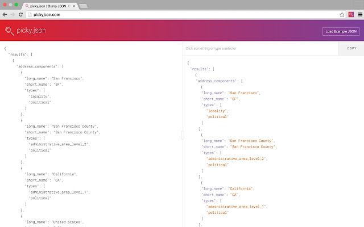Open the picky.json extension icon

(x=351, y=15)
